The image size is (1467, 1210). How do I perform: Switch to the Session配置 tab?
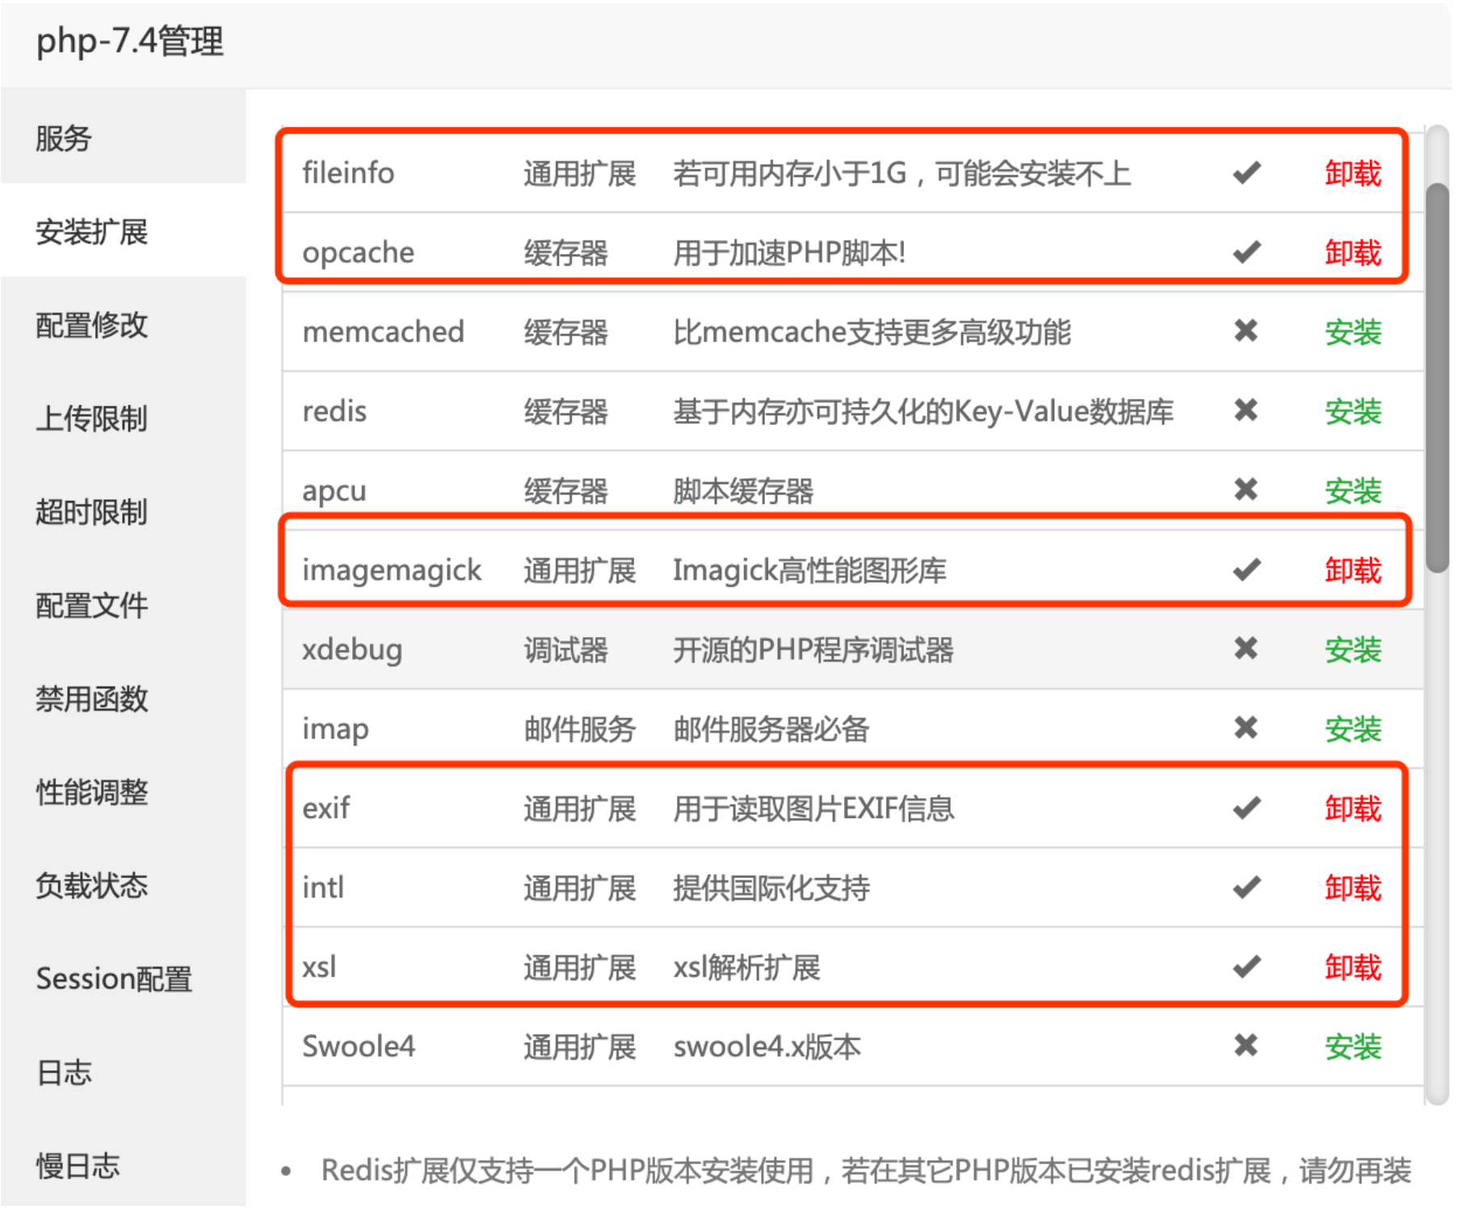[x=114, y=979]
